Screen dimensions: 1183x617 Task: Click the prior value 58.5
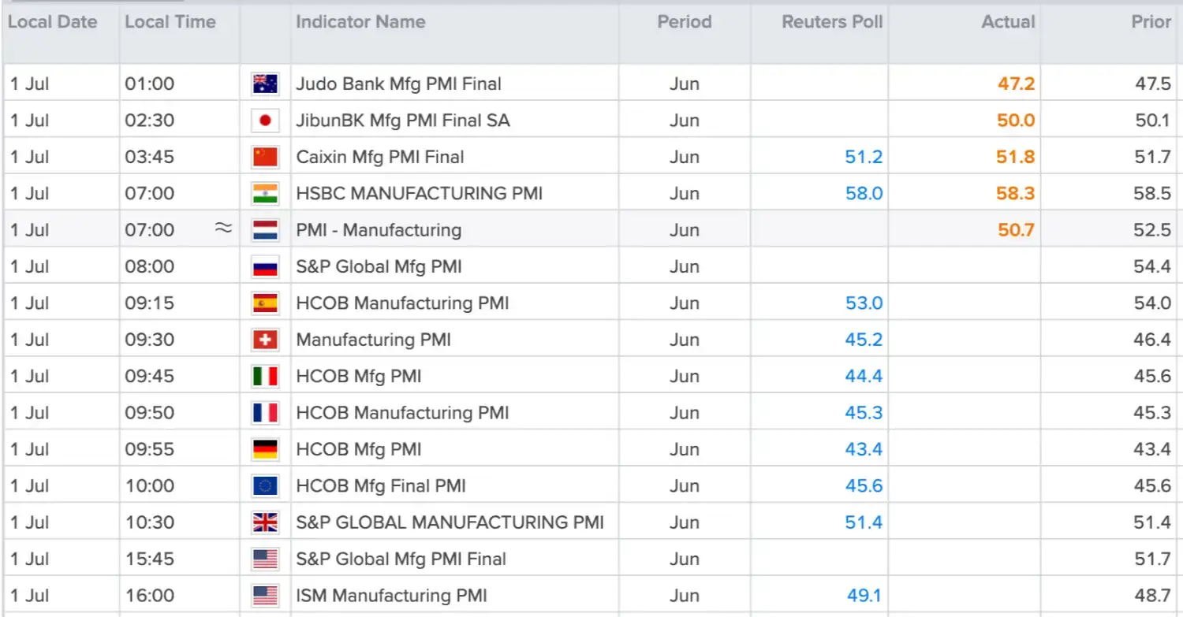[x=1152, y=193]
